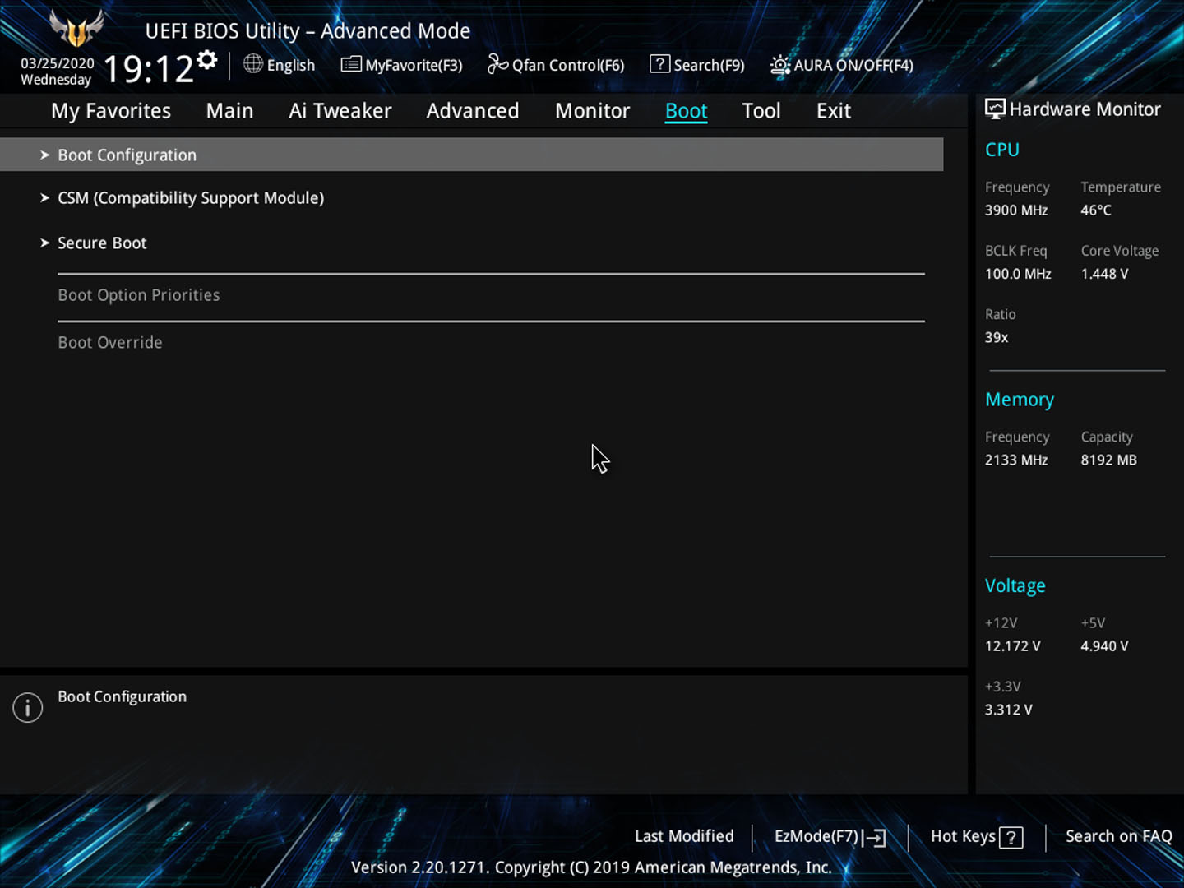Click the info icon in help panel
The width and height of the screenshot is (1184, 888).
(28, 707)
